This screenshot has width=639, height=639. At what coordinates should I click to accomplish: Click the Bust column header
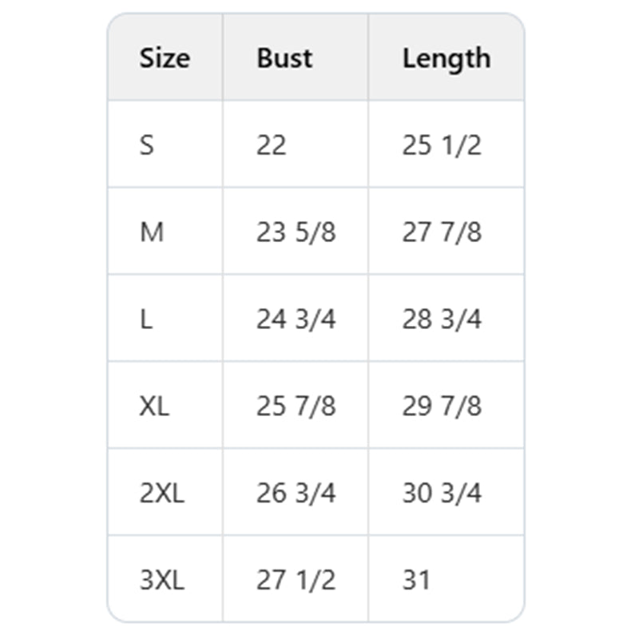(x=284, y=58)
